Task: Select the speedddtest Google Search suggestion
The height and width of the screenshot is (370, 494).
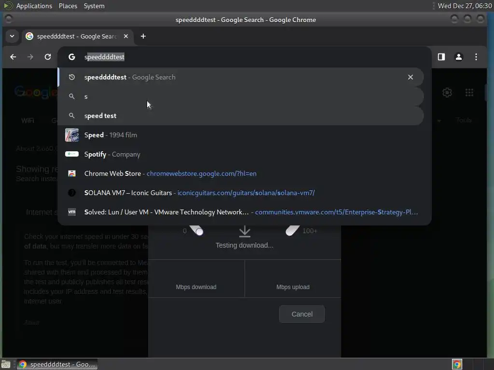Action: tap(241, 77)
